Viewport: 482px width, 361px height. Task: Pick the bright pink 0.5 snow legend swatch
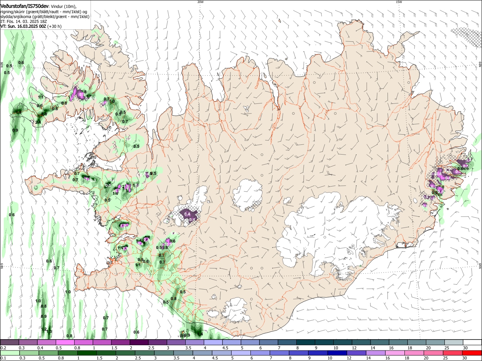tap(65, 342)
